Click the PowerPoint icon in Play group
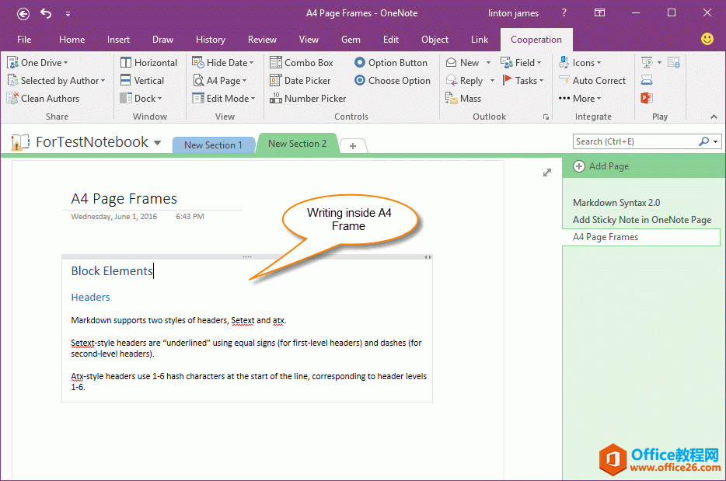The height and width of the screenshot is (481, 726). pos(647,99)
